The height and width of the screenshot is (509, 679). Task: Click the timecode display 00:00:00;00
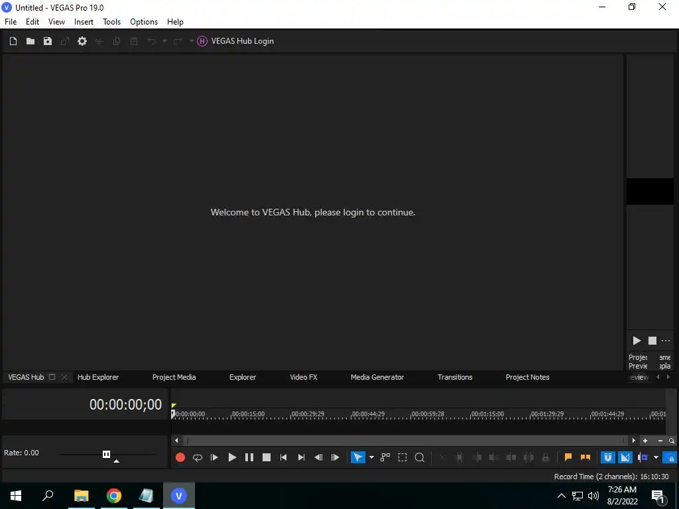click(x=125, y=405)
